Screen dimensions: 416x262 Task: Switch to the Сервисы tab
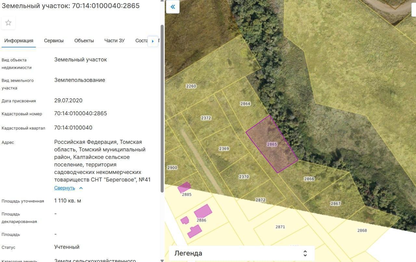[x=54, y=41]
